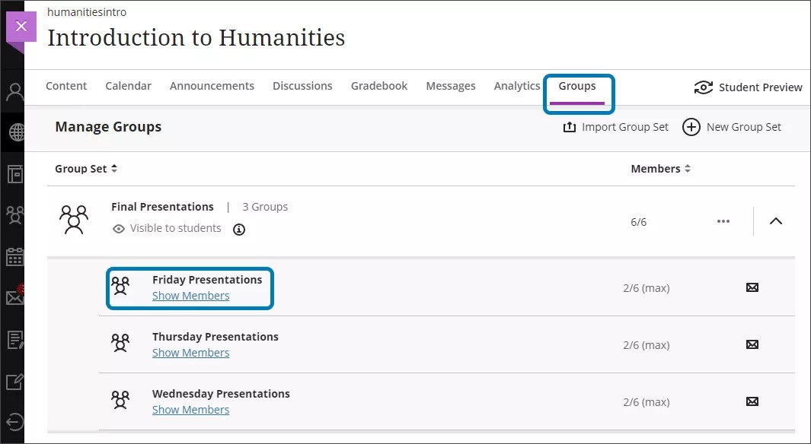Click the info icon beside Visible to students
Screen dimensions: 811x444
point(238,229)
